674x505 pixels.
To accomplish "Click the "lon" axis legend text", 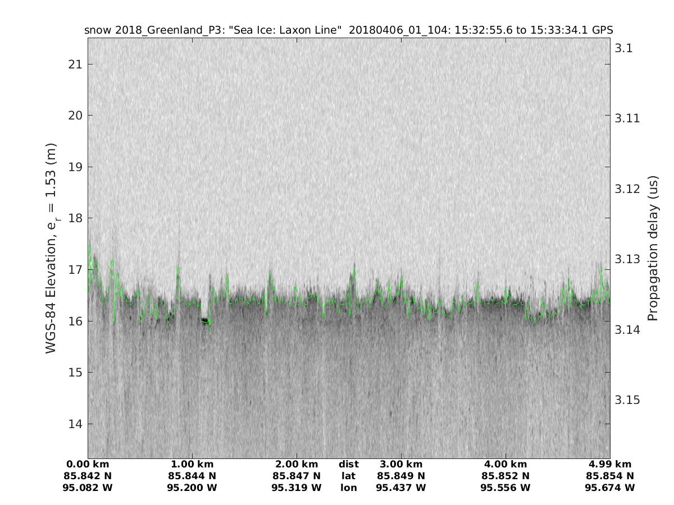I will point(349,488).
